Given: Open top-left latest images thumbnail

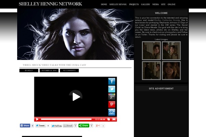Looking at the screenshot, I should [151, 51].
